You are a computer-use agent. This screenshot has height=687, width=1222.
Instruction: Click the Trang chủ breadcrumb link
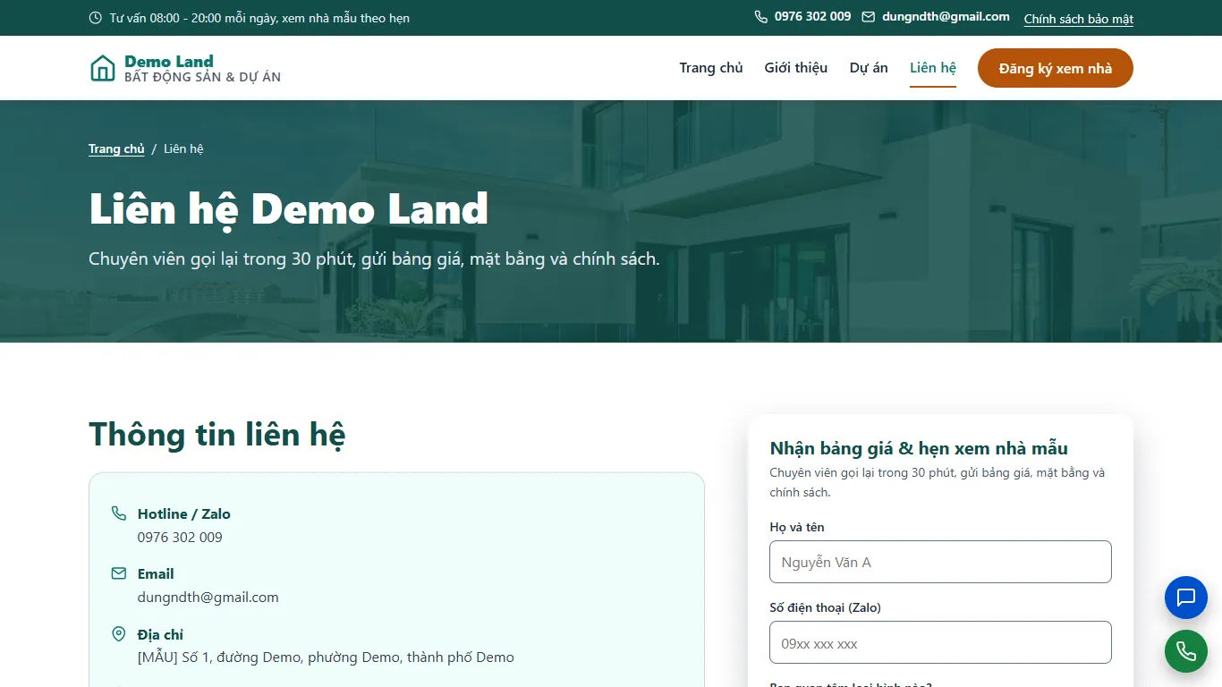(x=116, y=148)
